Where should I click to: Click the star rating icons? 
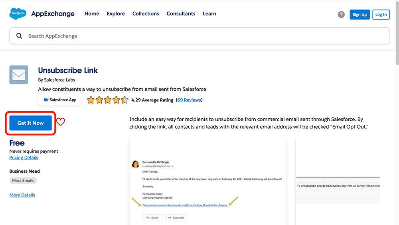108,100
